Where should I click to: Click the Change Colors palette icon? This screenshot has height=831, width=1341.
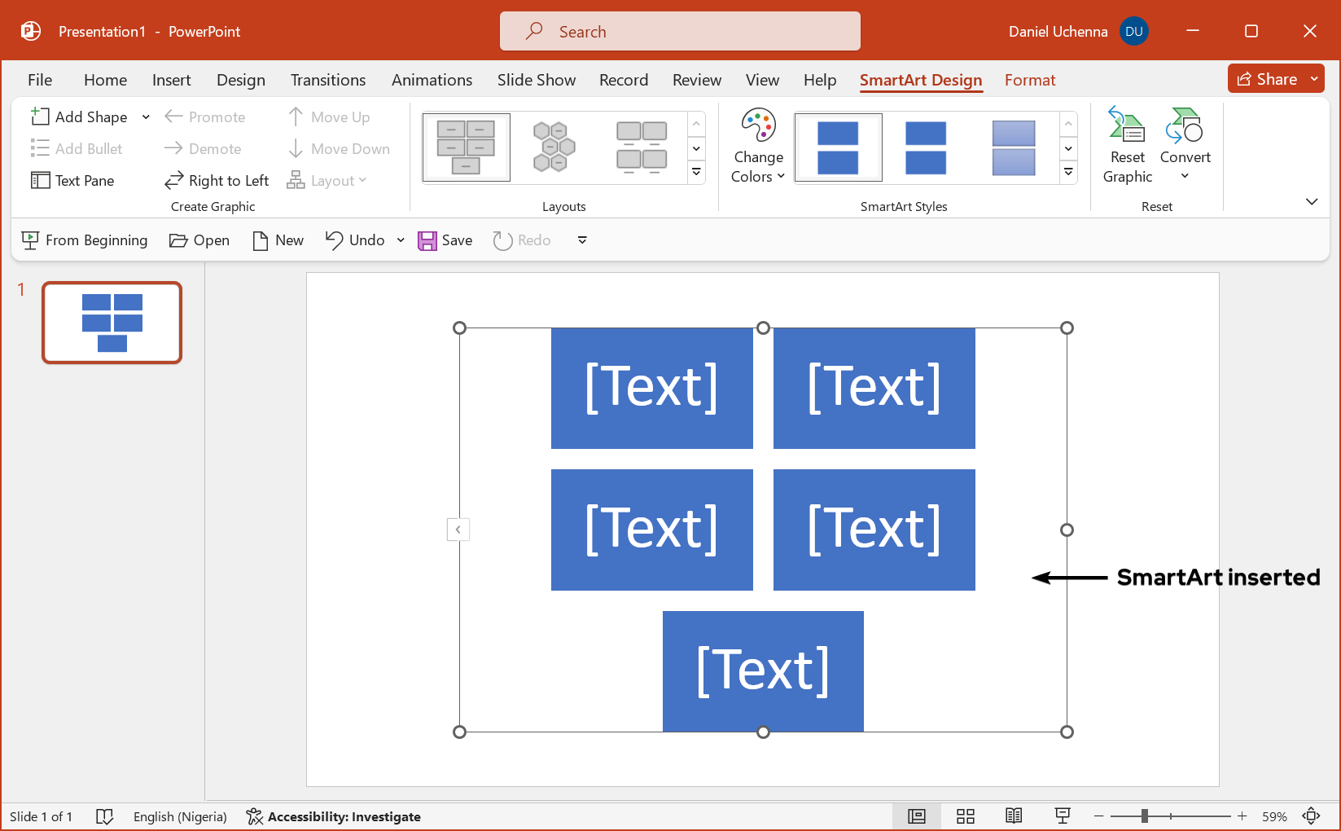pyautogui.click(x=758, y=126)
